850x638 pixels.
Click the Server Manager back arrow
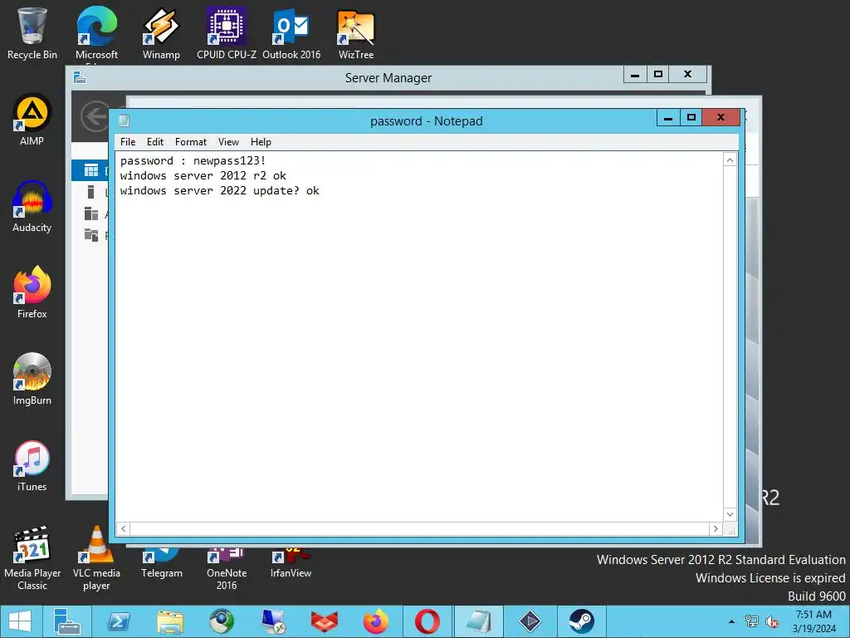(x=95, y=116)
